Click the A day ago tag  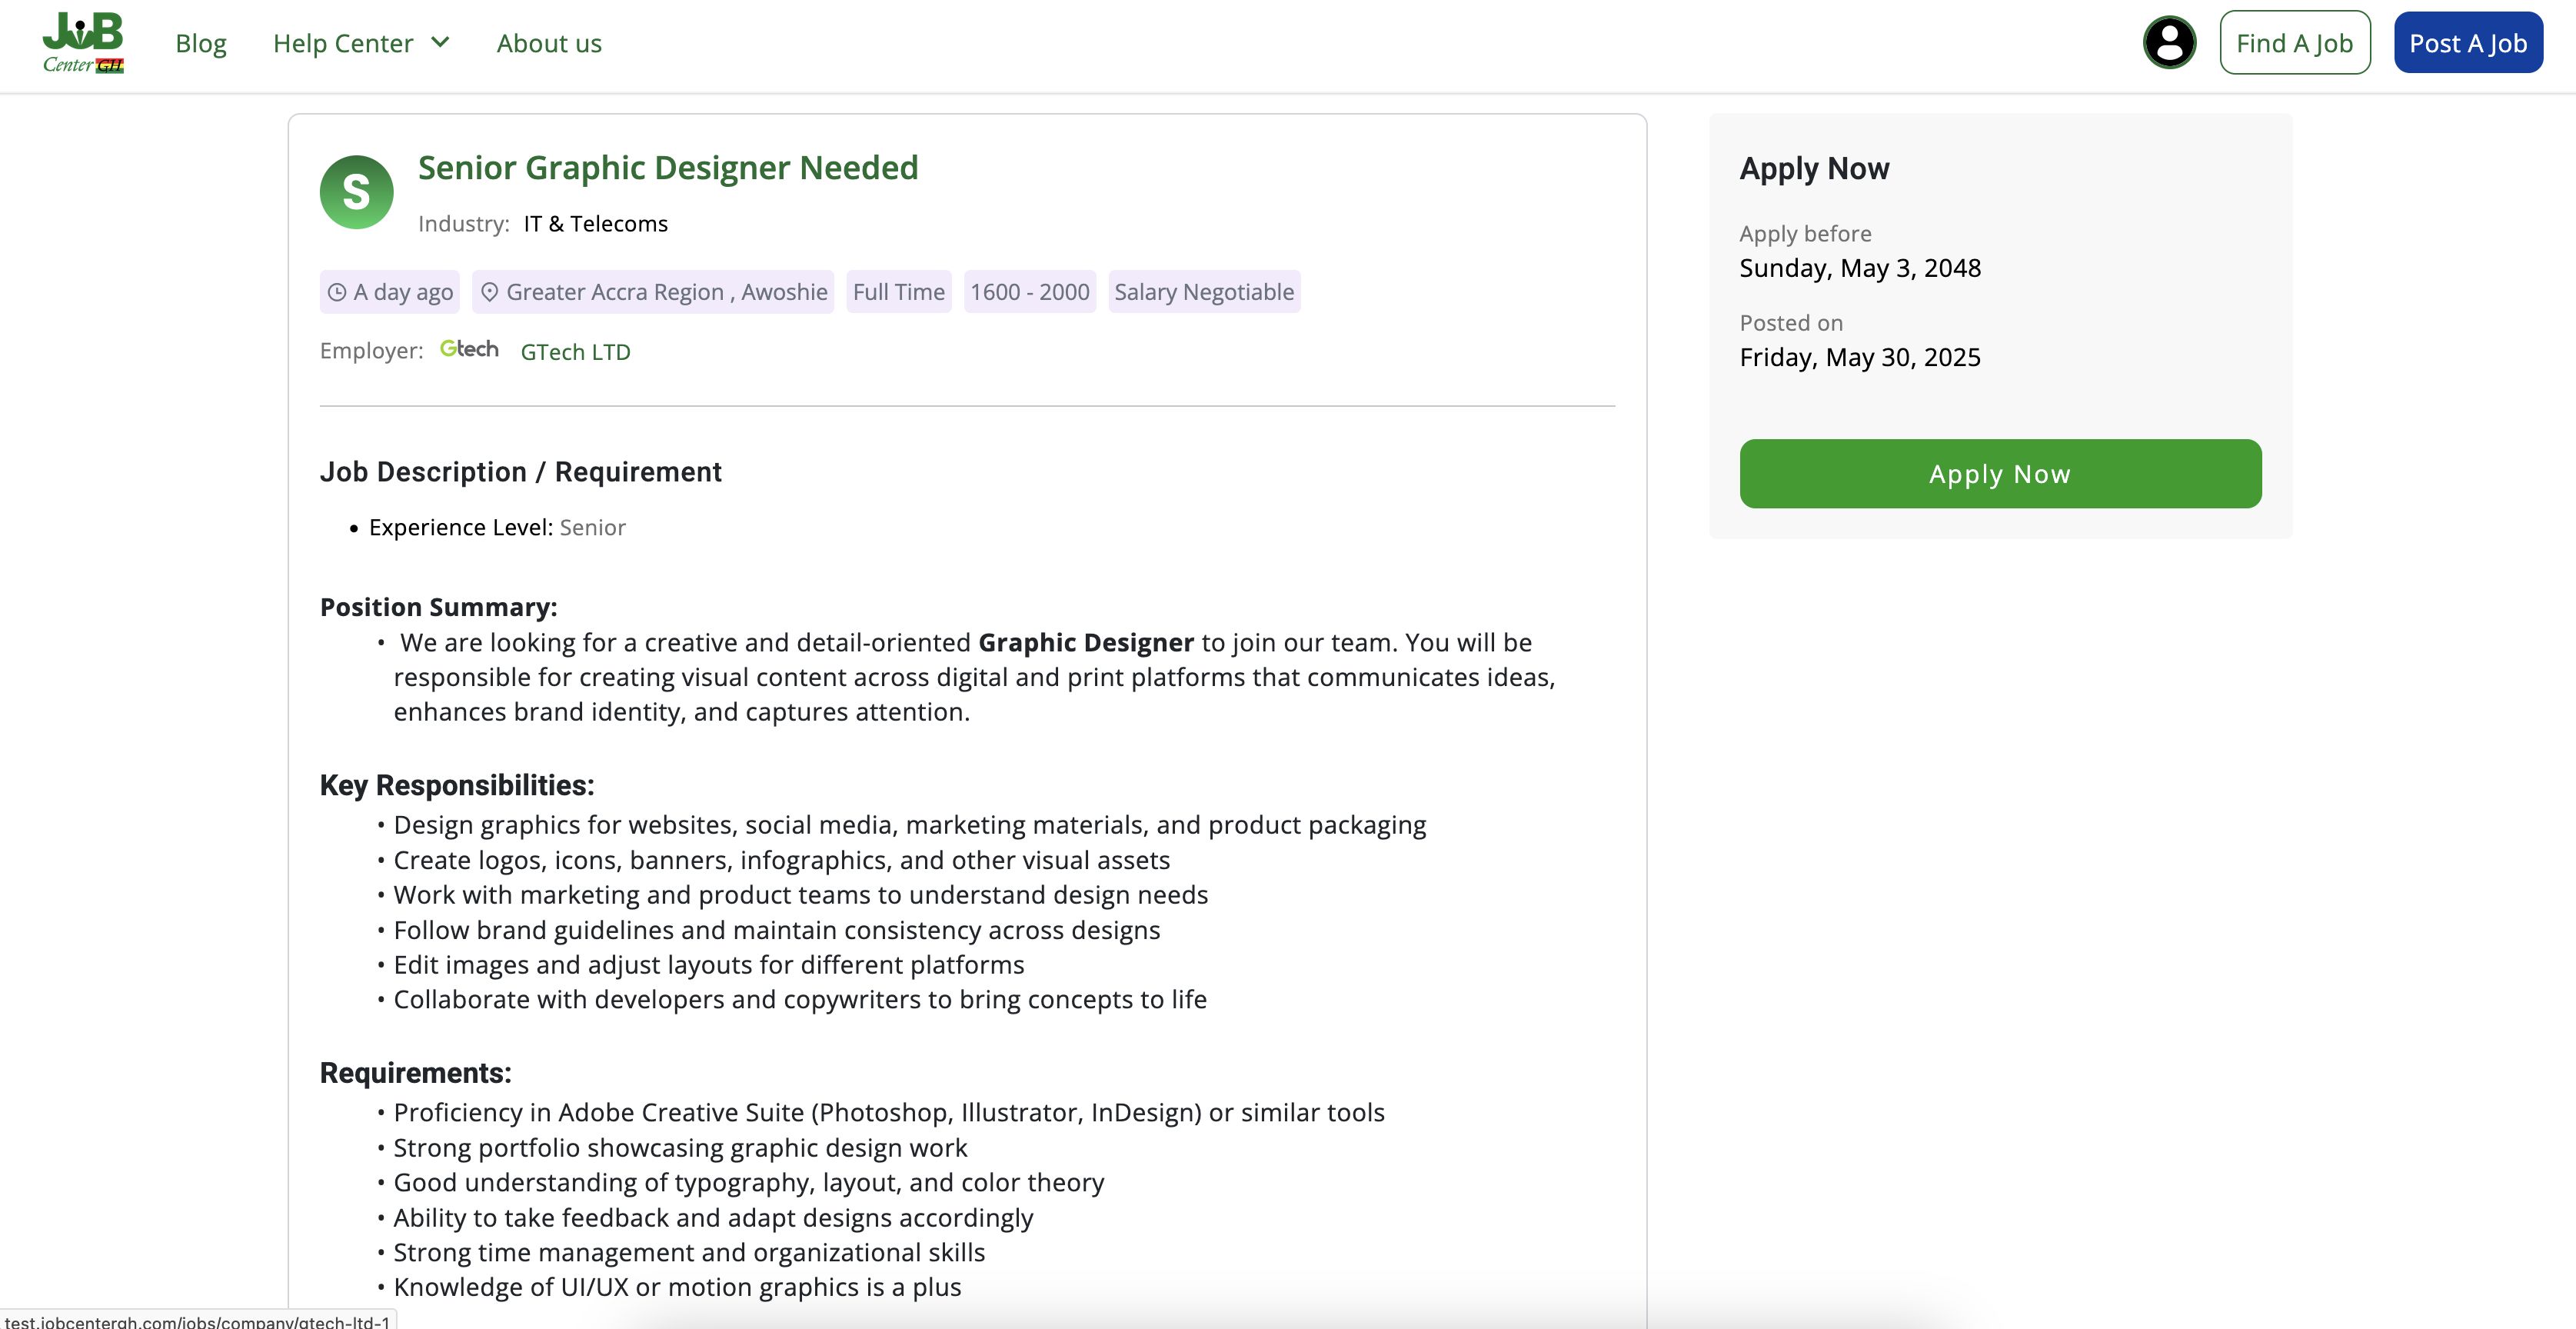pyautogui.click(x=402, y=292)
